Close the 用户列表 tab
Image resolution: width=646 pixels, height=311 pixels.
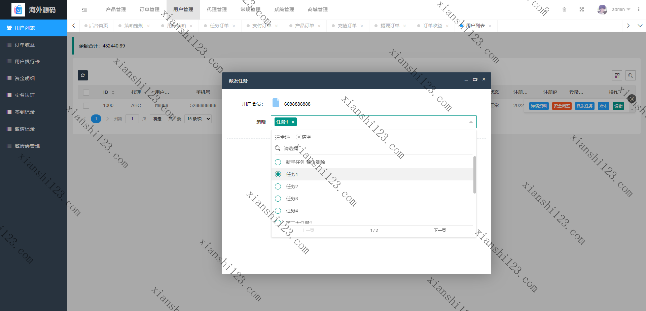tap(490, 26)
